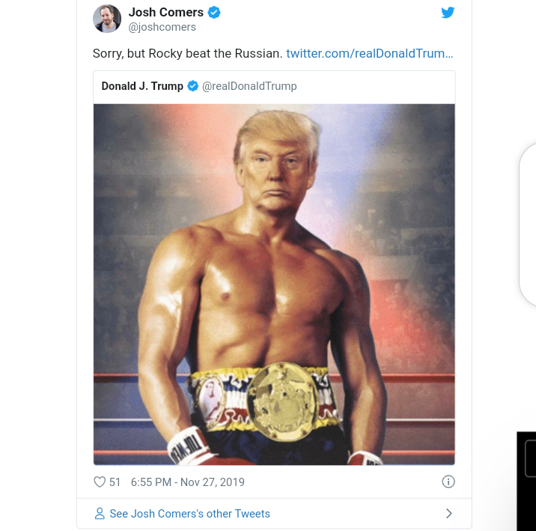Open See Josh Comers's other Tweets
536x531 pixels.
pyautogui.click(x=189, y=514)
